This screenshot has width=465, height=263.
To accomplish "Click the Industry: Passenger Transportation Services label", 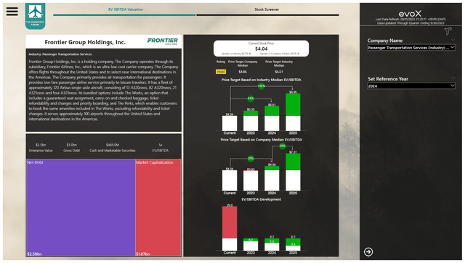I will tap(60, 54).
